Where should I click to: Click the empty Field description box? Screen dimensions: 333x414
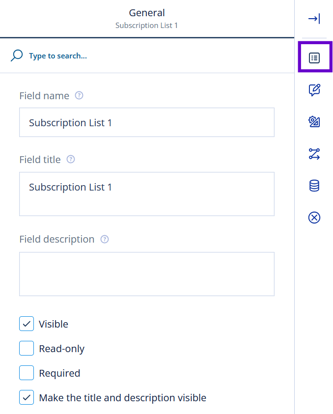147,274
